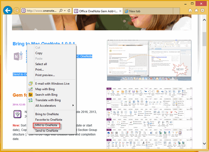The width and height of the screenshot is (209, 152).
Task: Click the Refresh page icon
Action: (69, 11)
